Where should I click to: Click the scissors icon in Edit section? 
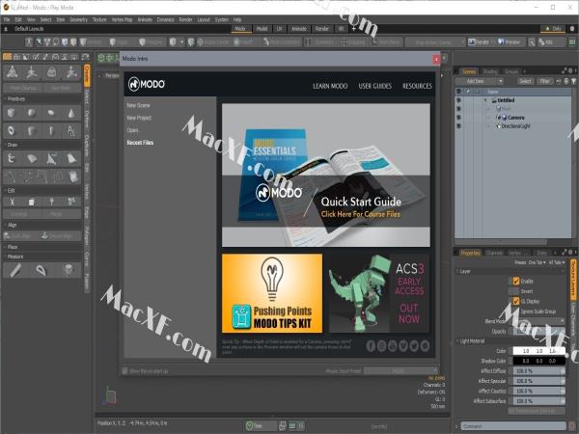[12, 202]
